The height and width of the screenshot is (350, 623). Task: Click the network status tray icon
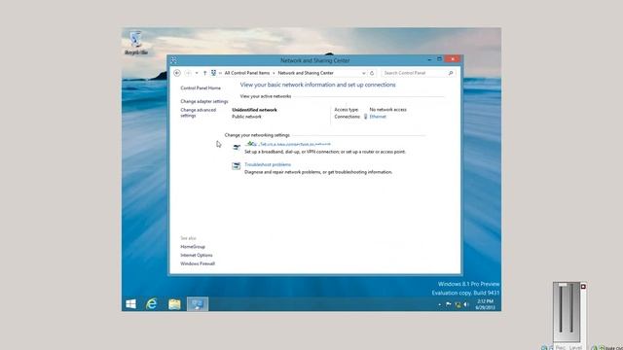(458, 304)
